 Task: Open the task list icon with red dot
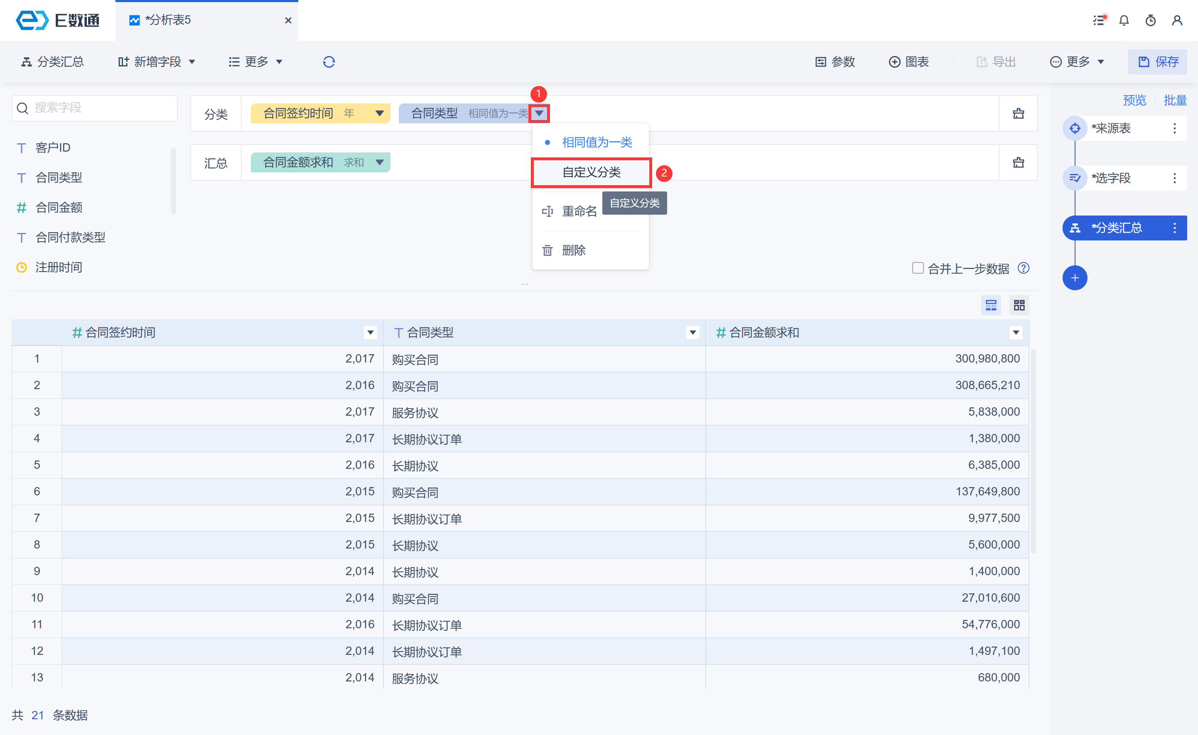coord(1099,20)
